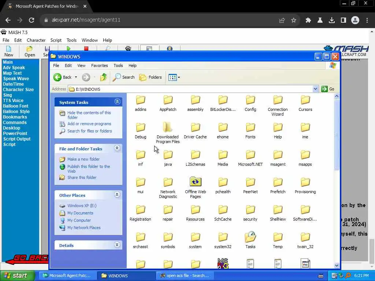
Task: Click Make a new folder link
Action: [83, 159]
